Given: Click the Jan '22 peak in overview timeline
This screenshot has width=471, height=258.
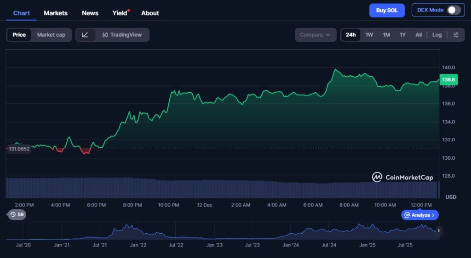Looking at the screenshot, I should pyautogui.click(x=128, y=227).
